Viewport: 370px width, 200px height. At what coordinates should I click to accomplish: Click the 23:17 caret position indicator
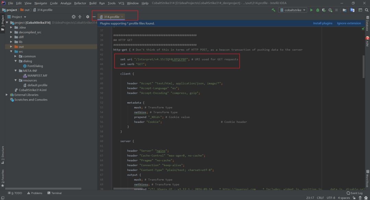(310, 198)
